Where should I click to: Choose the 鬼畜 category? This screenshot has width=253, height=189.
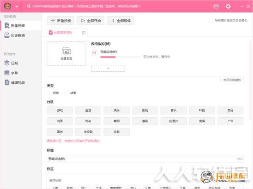202,121
